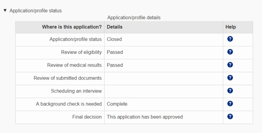Show help for Review of submitted documents
262x133 pixels.
coord(230,78)
